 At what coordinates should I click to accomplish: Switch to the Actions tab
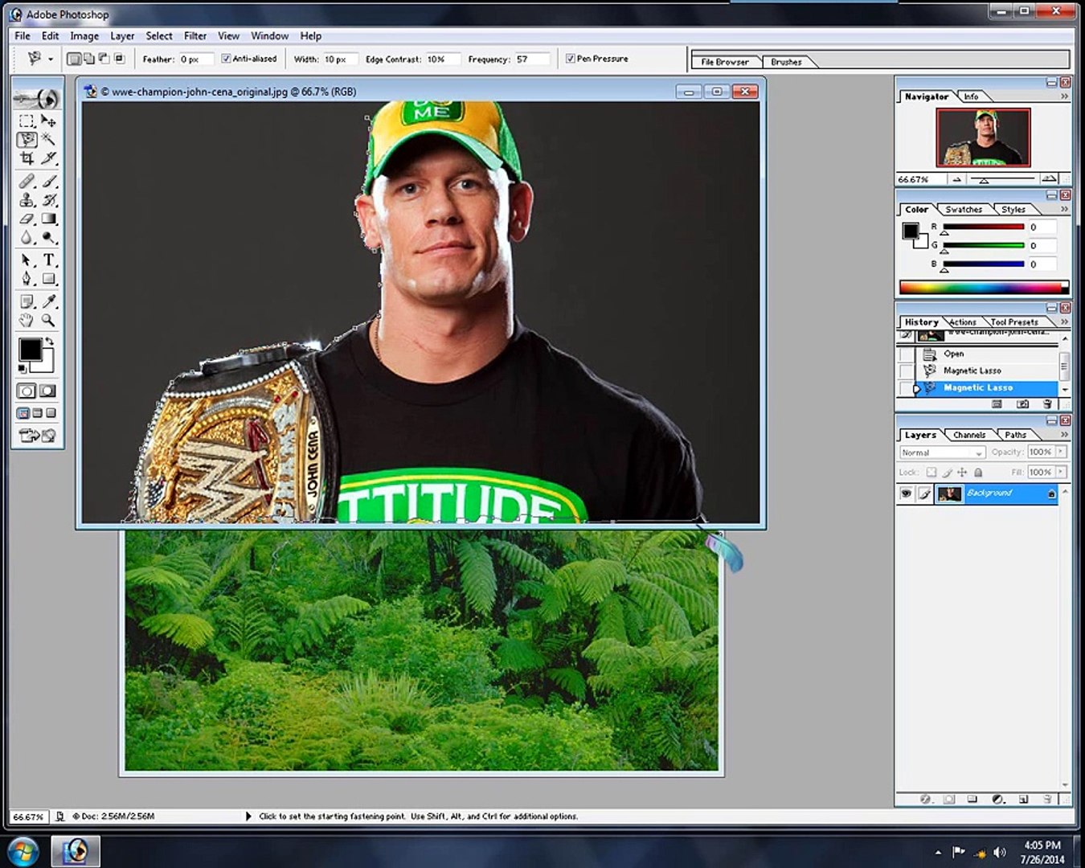click(962, 322)
